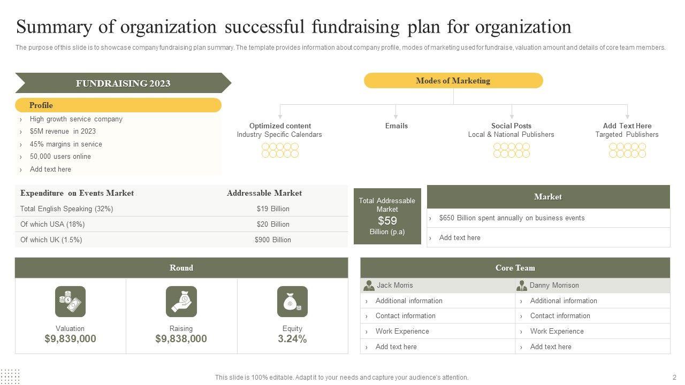The height and width of the screenshot is (385, 685).
Task: Select the Total Addressable Market $59 box
Action: click(387, 216)
